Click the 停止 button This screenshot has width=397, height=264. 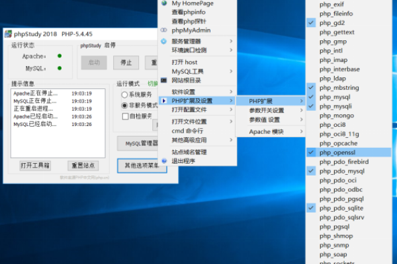pos(126,63)
